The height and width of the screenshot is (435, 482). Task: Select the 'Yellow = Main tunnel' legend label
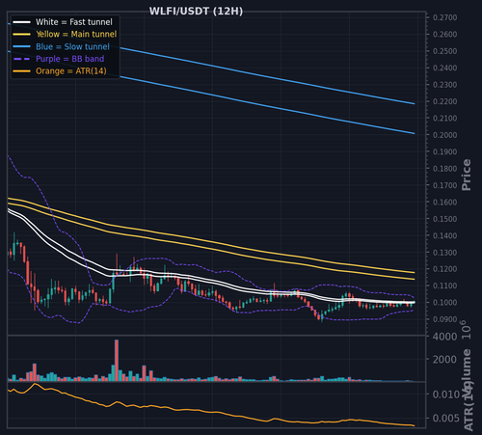(x=76, y=35)
